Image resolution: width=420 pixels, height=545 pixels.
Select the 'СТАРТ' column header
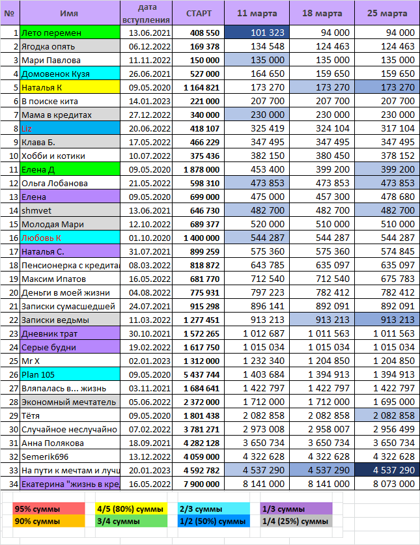[198, 13]
